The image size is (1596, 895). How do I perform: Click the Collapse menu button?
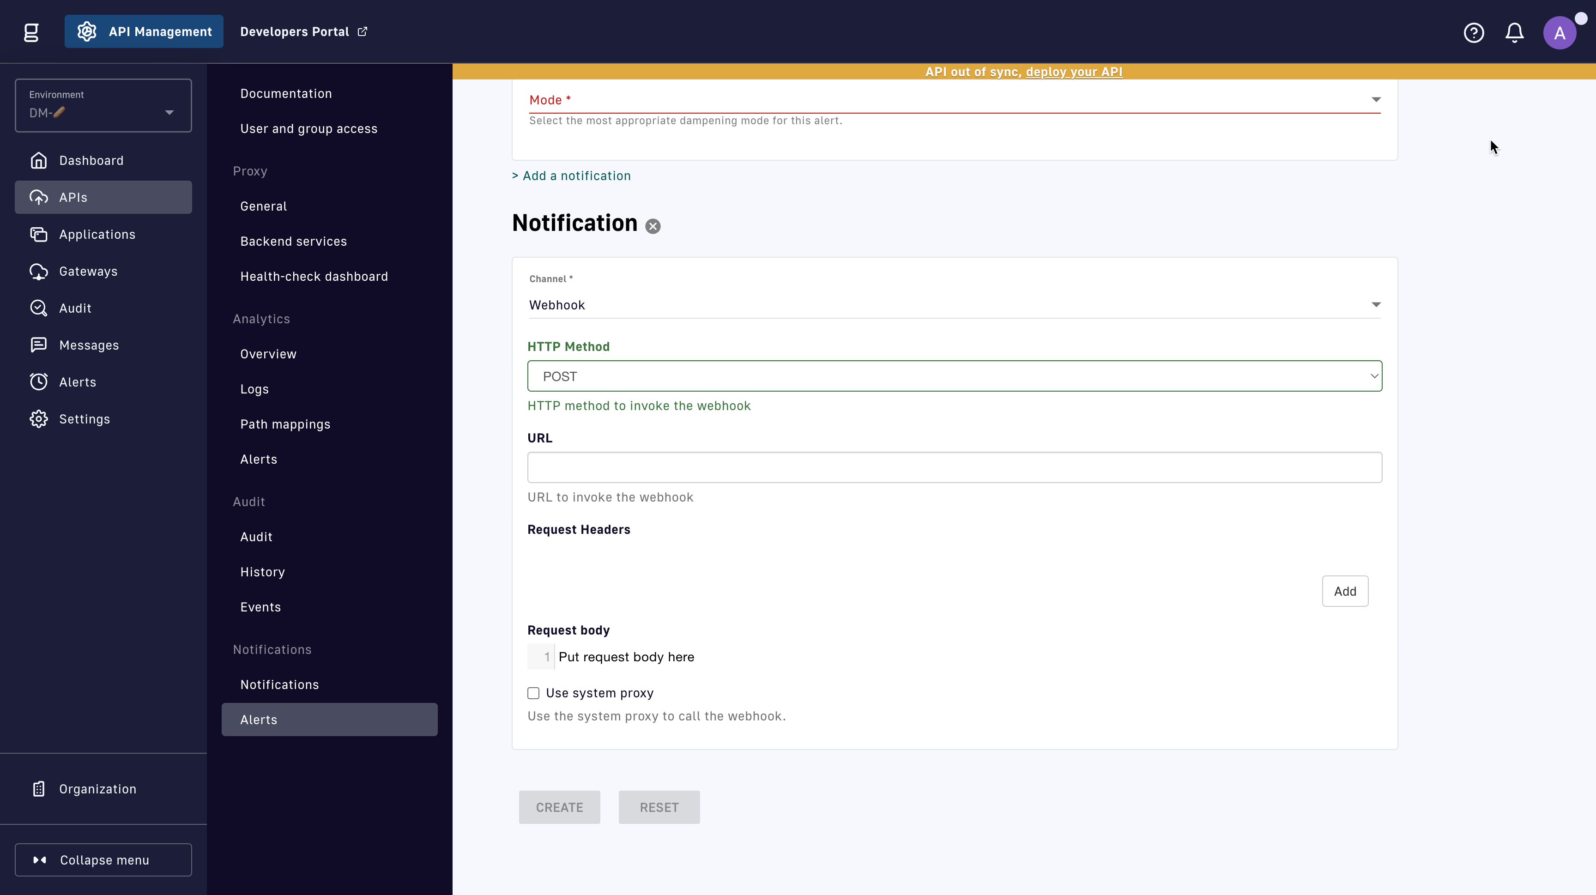coord(103,860)
